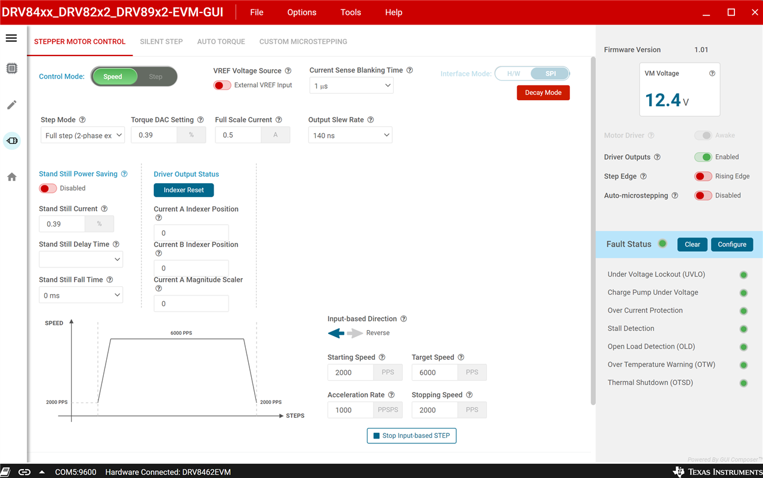Open the hamburger navigation menu

point(11,38)
